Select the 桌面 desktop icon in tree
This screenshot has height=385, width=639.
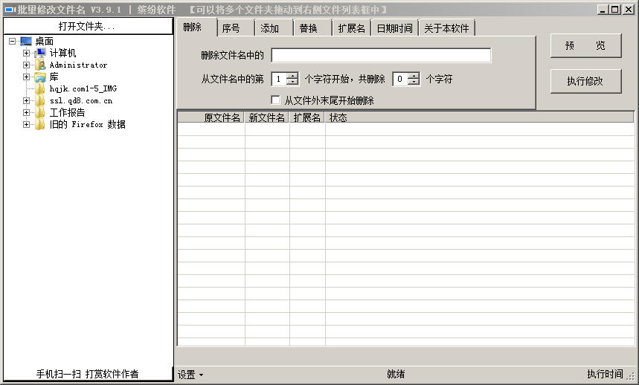click(26, 42)
